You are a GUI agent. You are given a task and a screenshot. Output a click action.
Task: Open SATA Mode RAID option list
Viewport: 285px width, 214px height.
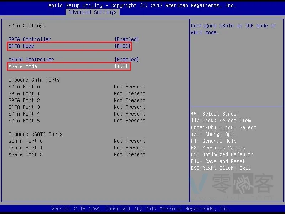122,46
